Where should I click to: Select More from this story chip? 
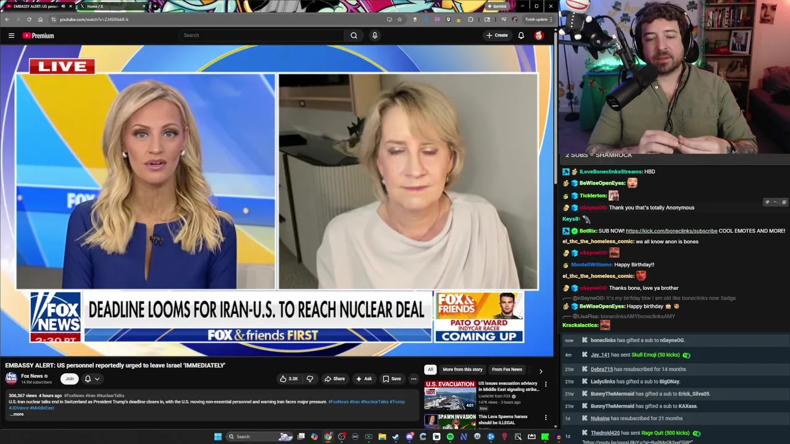pyautogui.click(x=462, y=369)
